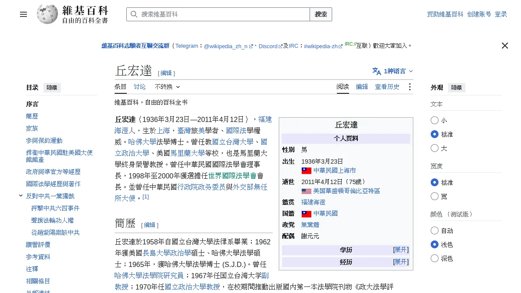Hide the 外观 appearance panel

[457, 87]
